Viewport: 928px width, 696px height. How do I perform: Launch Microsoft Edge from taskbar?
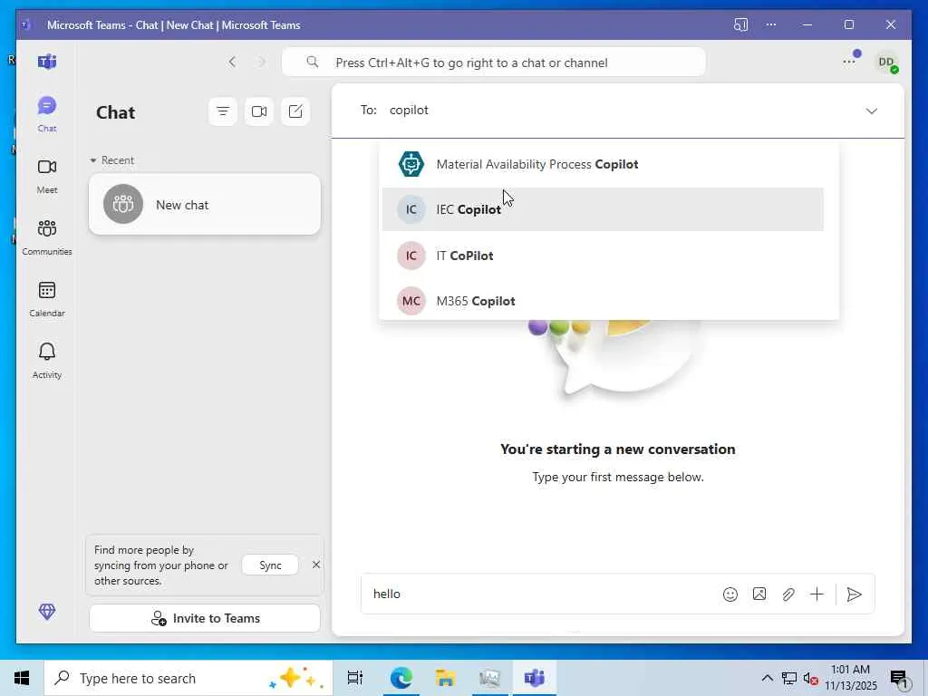pos(401,678)
